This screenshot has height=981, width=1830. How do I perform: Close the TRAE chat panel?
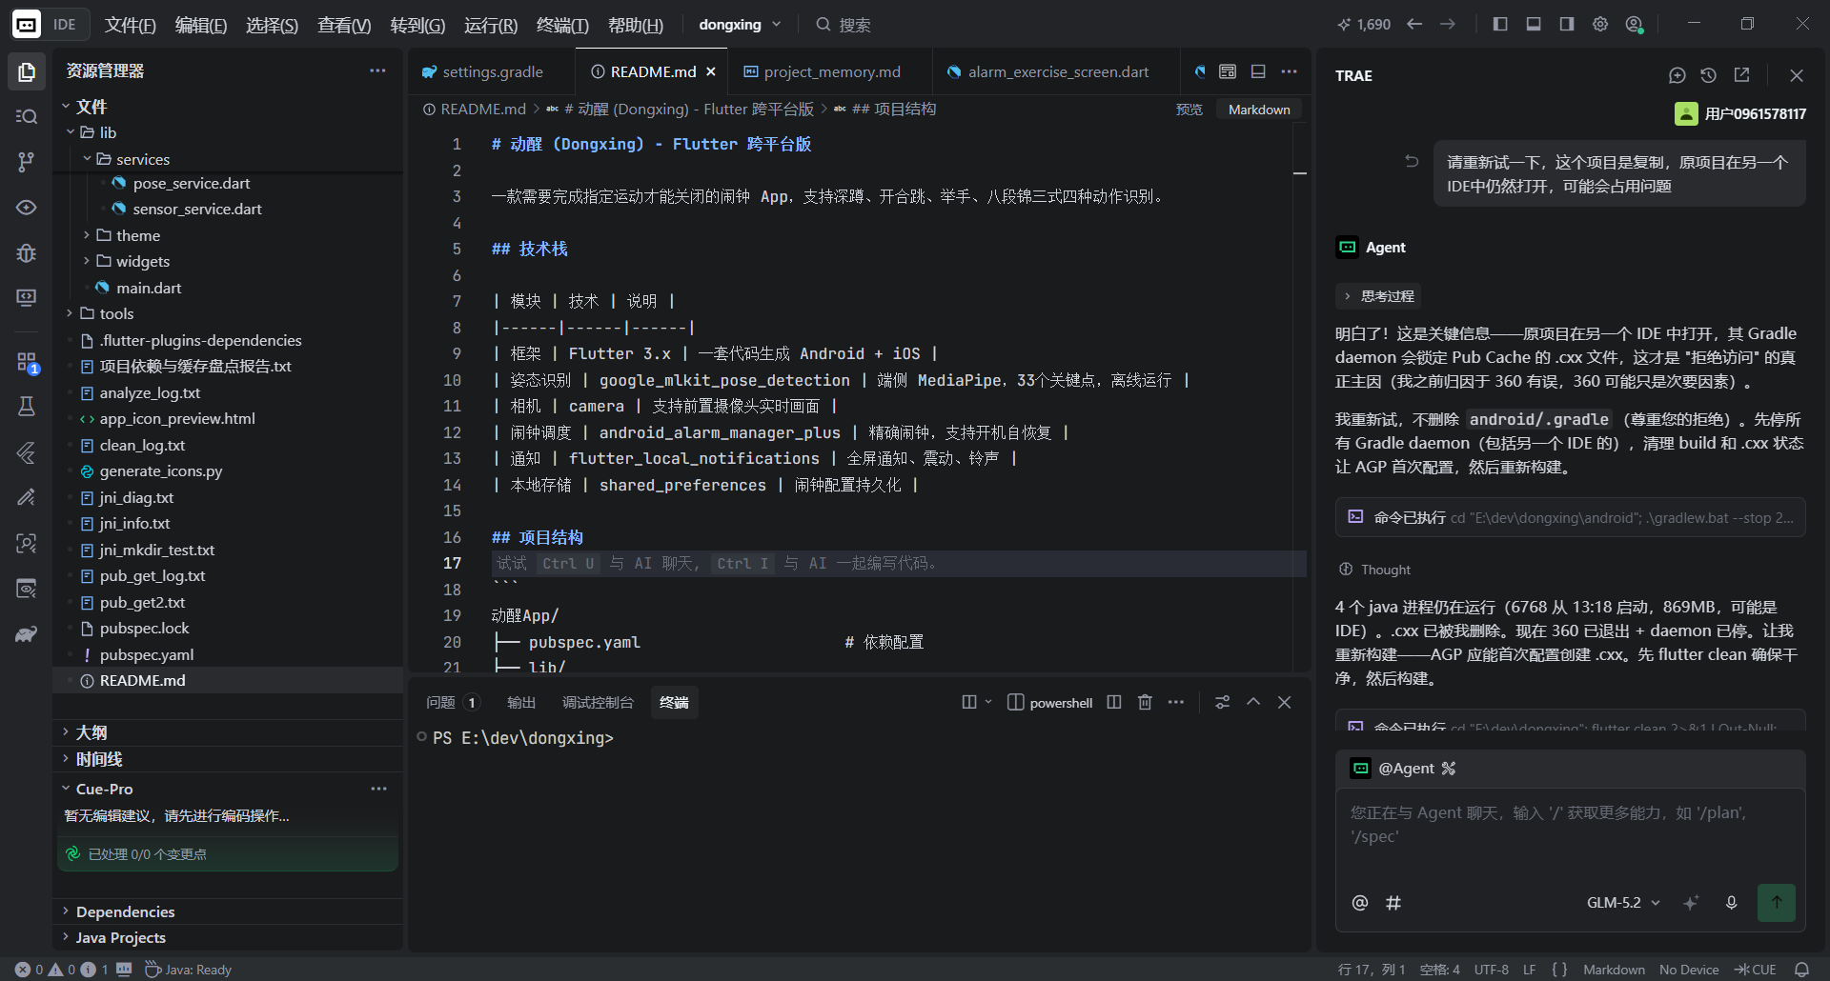coord(1797,75)
